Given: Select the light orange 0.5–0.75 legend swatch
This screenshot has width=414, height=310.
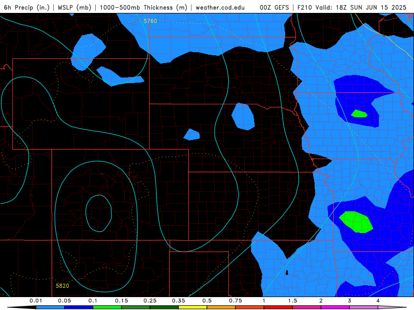Looking at the screenshot, I should [x=221, y=307].
